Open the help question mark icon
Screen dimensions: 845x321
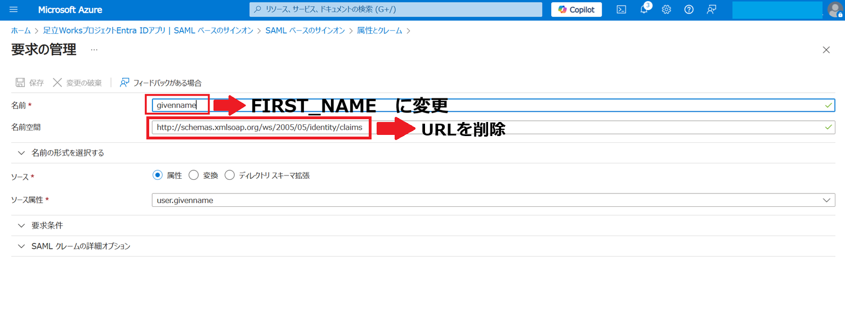pos(688,10)
